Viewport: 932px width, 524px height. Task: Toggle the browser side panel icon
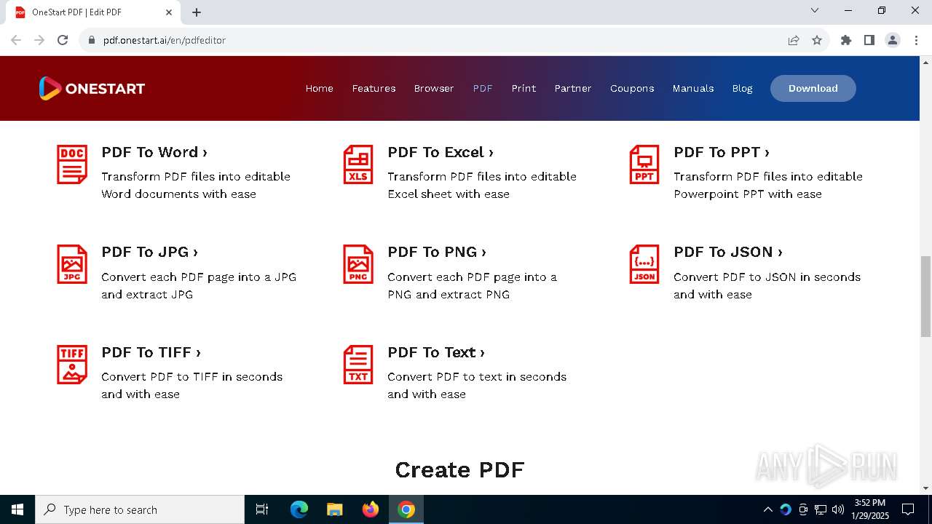pos(869,40)
